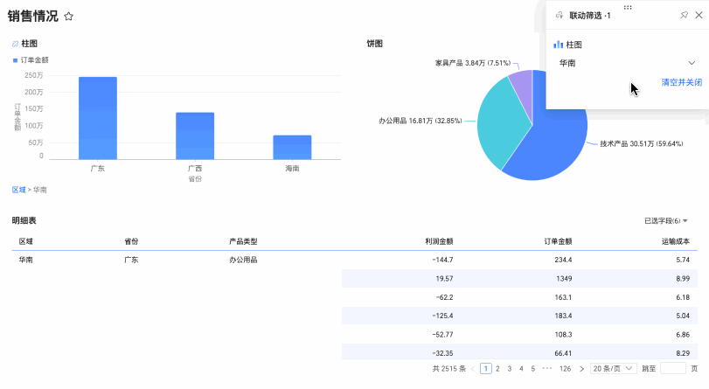Screen dimensions: 709x389
Task: Click the bar chart icon next to 柱图 filter
Action: tap(559, 45)
